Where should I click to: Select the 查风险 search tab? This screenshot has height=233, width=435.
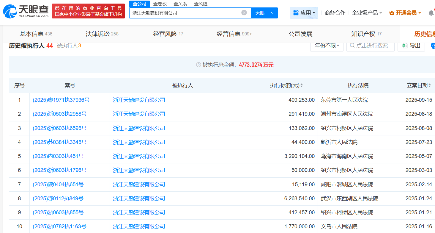pyautogui.click(x=201, y=4)
